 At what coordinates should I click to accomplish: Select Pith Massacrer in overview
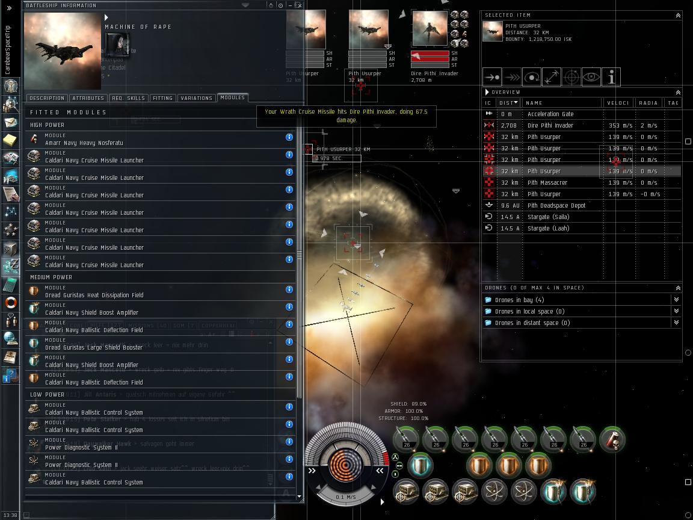tap(582, 182)
